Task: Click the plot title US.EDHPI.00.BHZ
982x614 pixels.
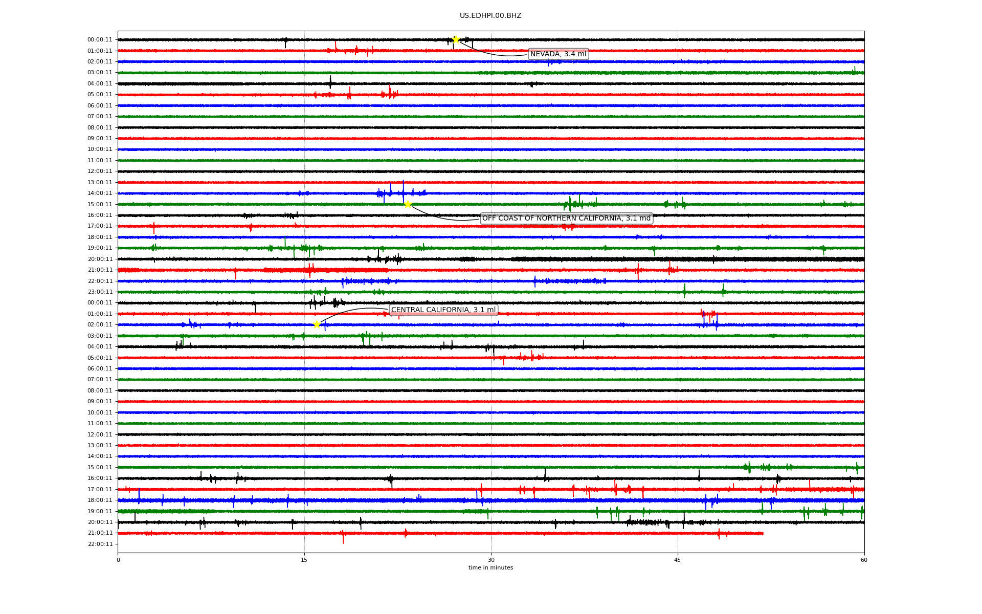Action: click(490, 16)
